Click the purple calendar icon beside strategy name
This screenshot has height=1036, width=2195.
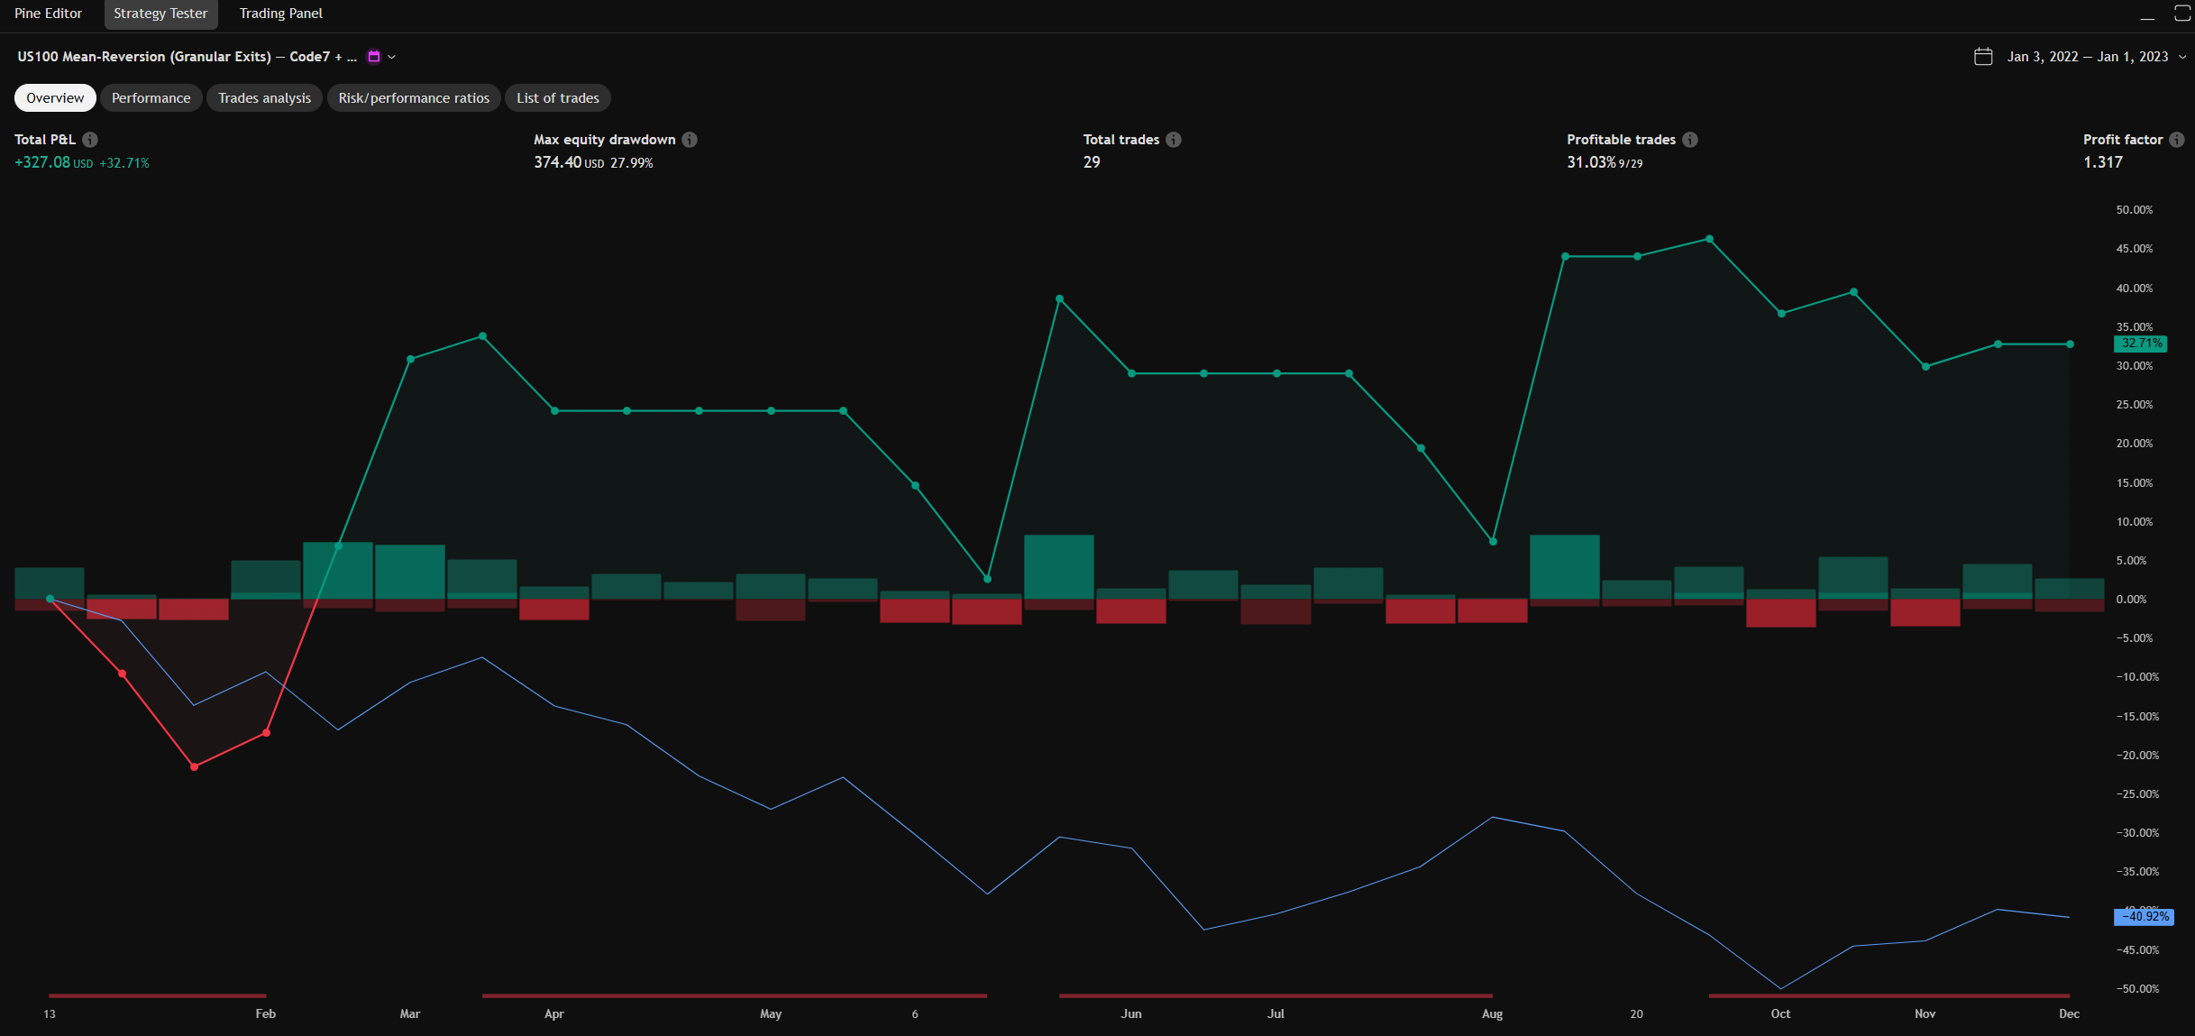coord(374,57)
